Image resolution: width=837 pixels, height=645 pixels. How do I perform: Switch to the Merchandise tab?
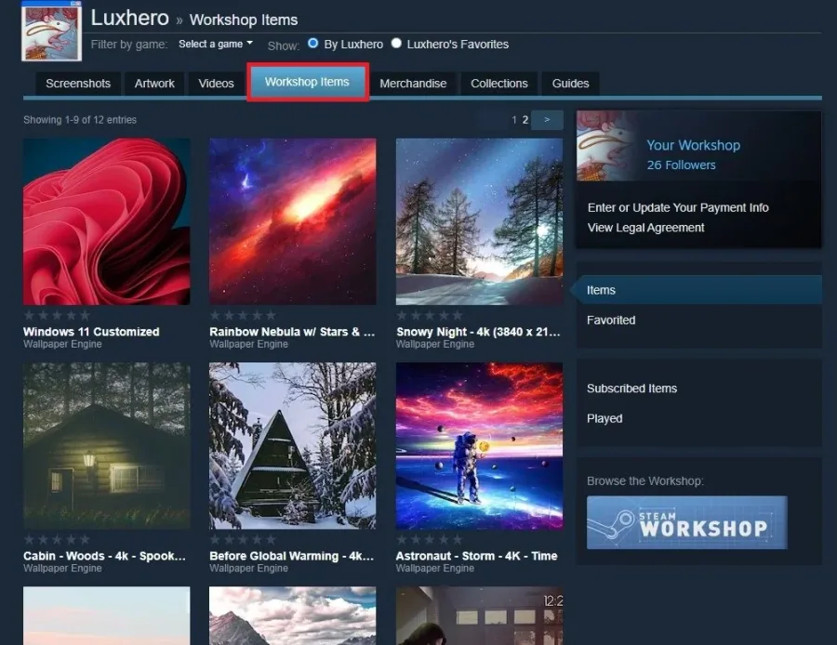pyautogui.click(x=413, y=84)
